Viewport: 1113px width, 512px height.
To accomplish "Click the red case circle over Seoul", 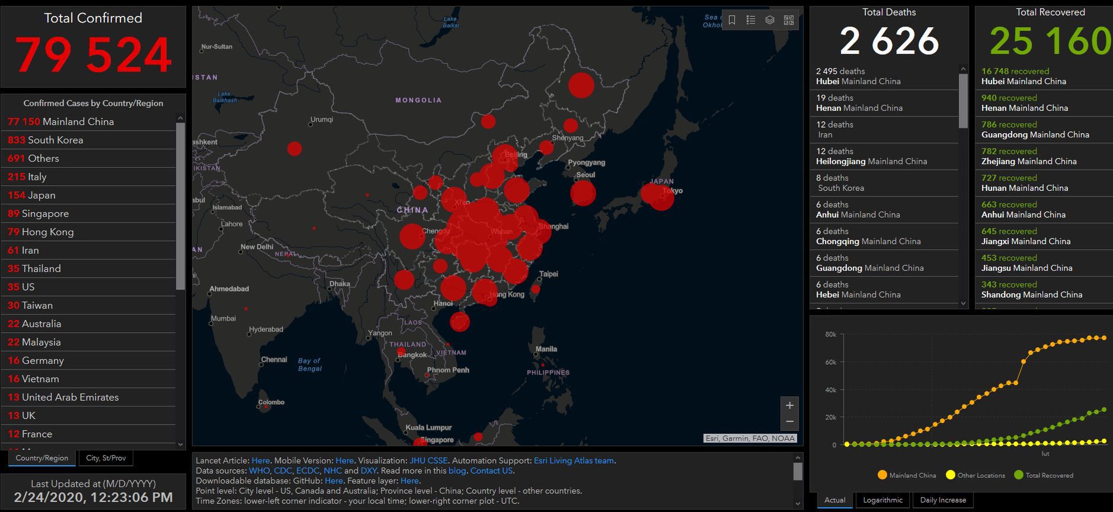I will point(583,193).
